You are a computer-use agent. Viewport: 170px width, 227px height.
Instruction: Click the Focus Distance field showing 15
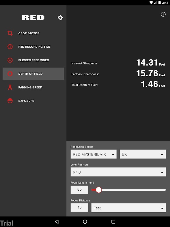[79, 208]
